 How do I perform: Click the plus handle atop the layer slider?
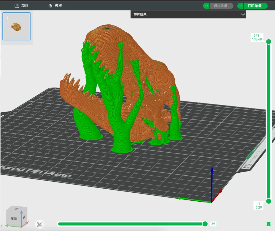[268, 42]
